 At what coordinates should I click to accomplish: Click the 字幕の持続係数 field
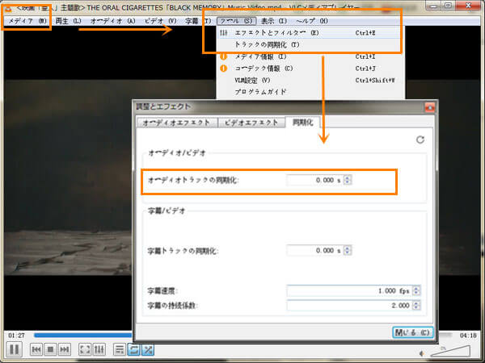349,305
